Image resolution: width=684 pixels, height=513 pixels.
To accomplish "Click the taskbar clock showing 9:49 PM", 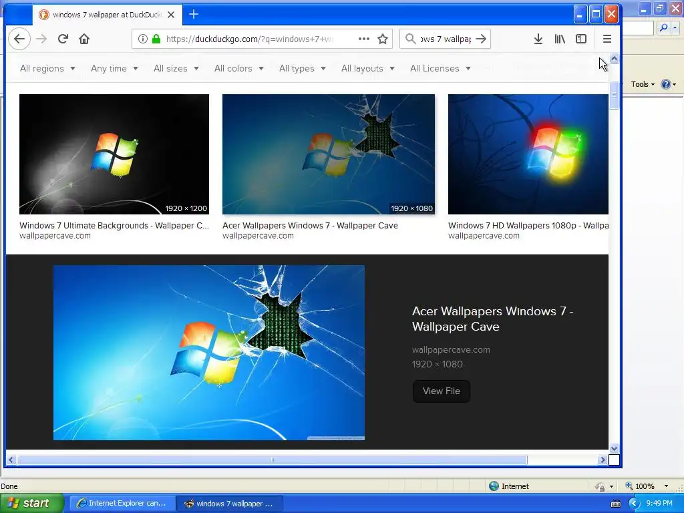I will click(659, 503).
